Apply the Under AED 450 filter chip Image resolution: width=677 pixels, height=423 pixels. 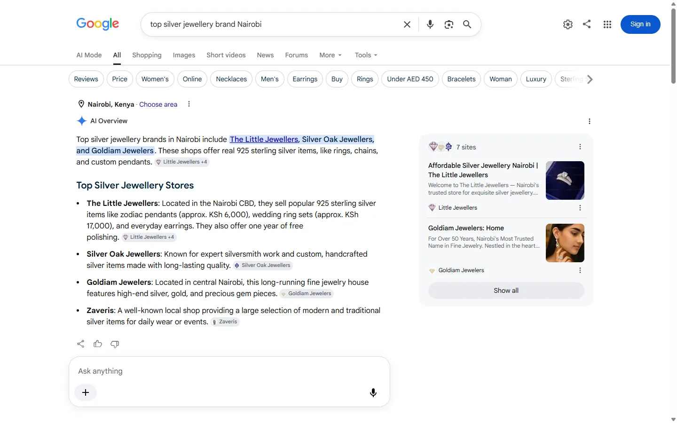click(x=410, y=79)
